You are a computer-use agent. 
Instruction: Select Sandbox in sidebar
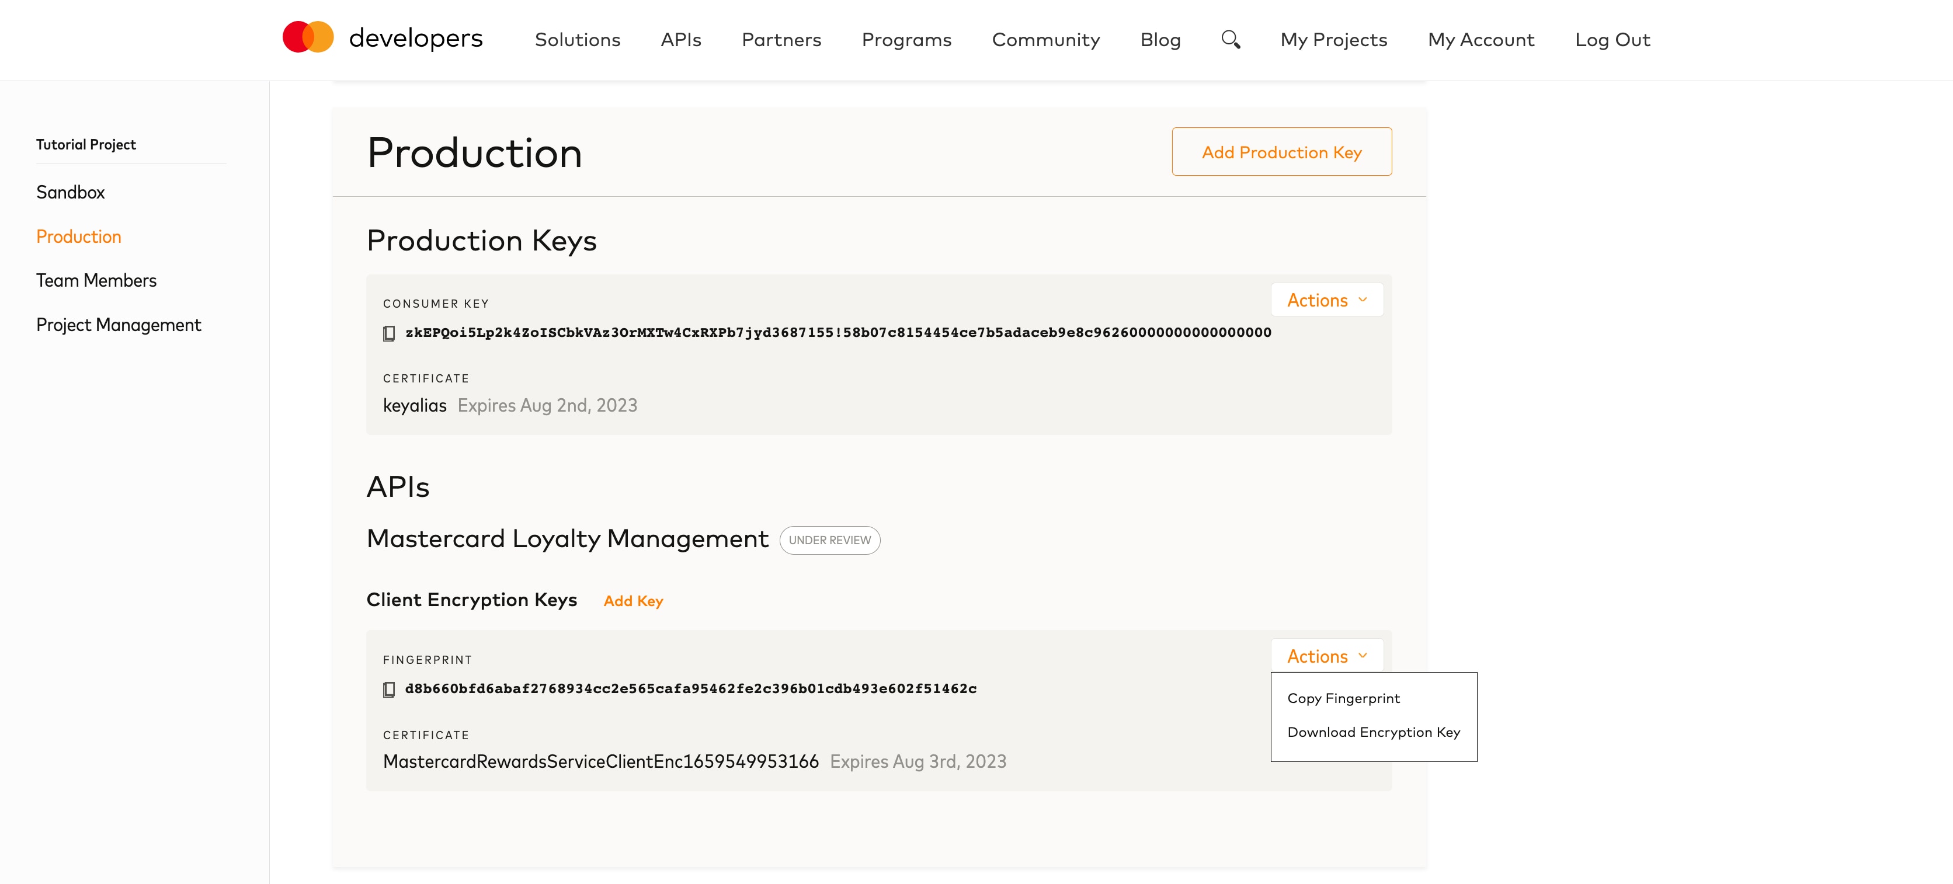[x=71, y=192]
